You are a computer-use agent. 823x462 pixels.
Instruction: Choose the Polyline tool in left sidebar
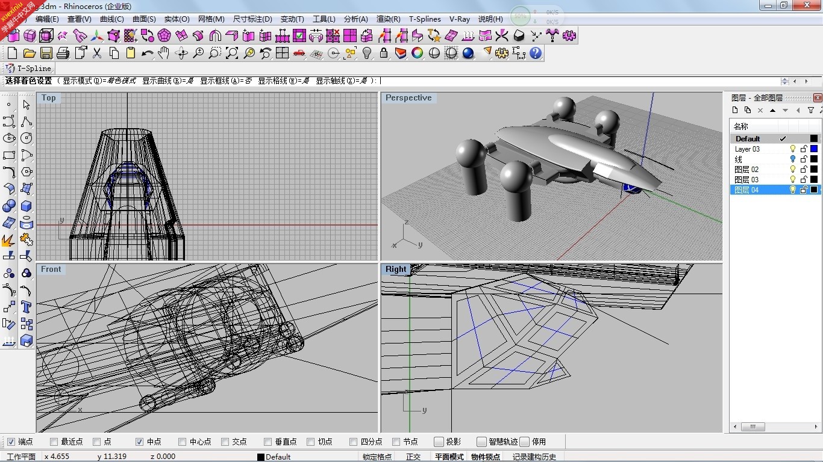point(26,122)
